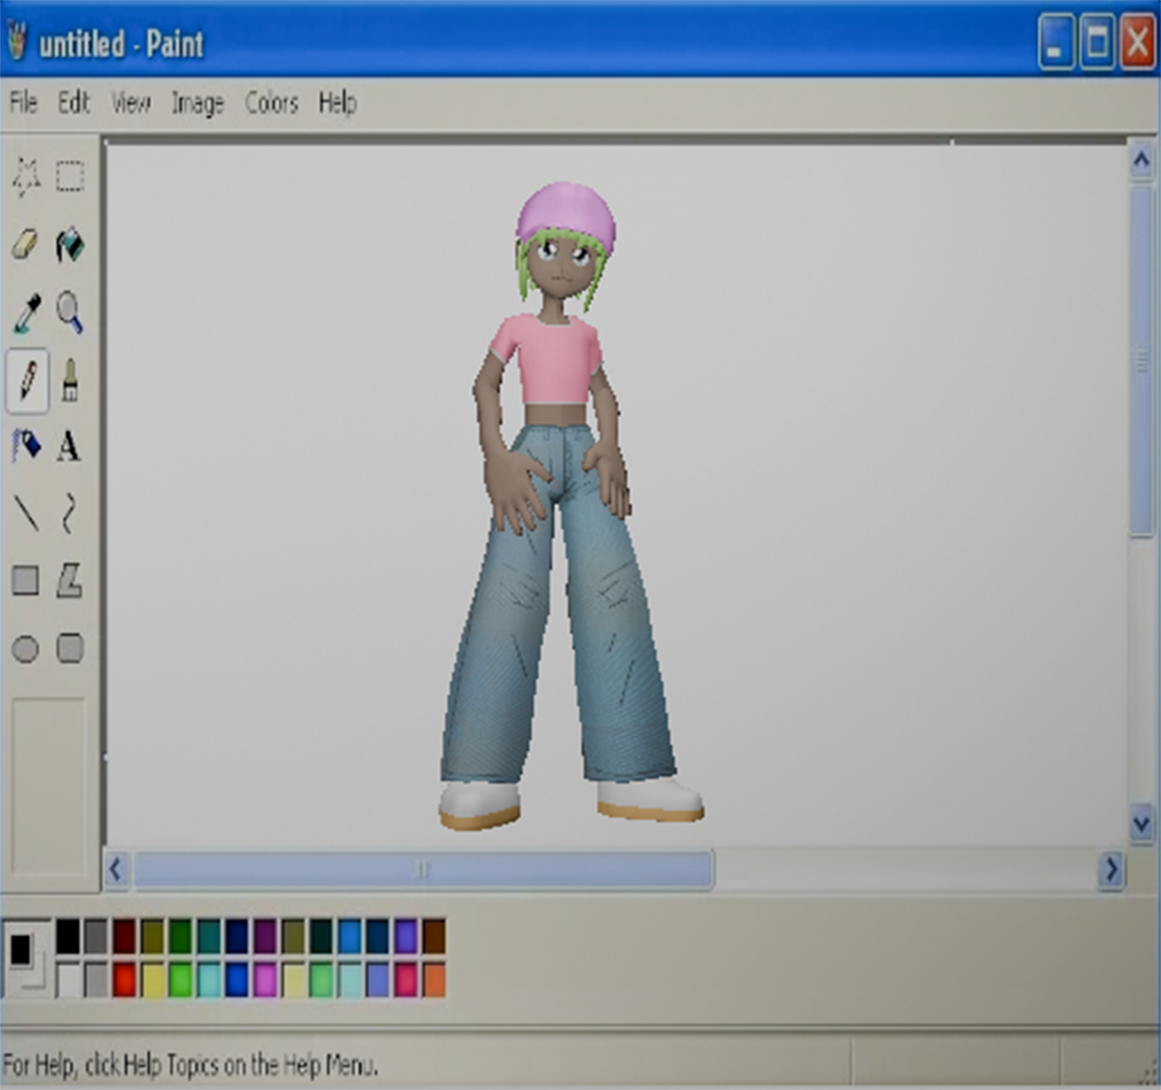1161x1090 pixels.
Task: Open the Image menu
Action: point(198,103)
